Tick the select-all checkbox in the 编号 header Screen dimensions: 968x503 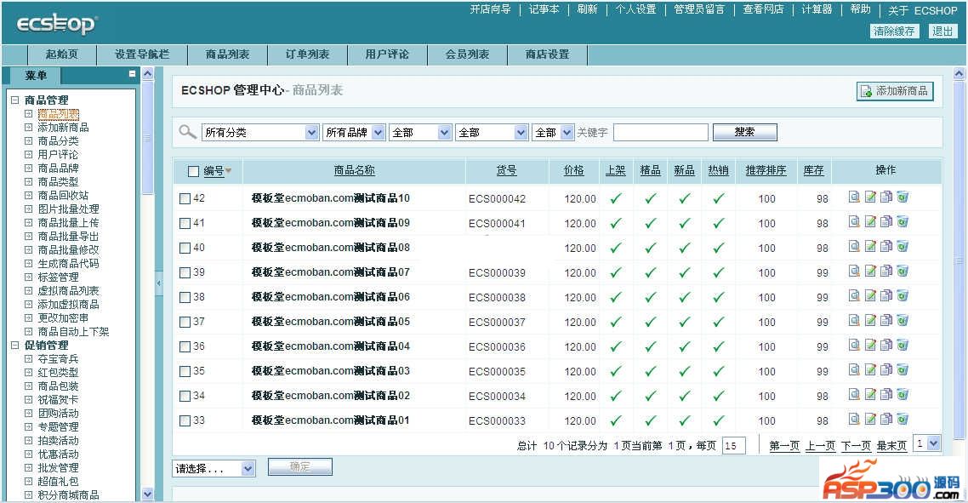[x=193, y=171]
